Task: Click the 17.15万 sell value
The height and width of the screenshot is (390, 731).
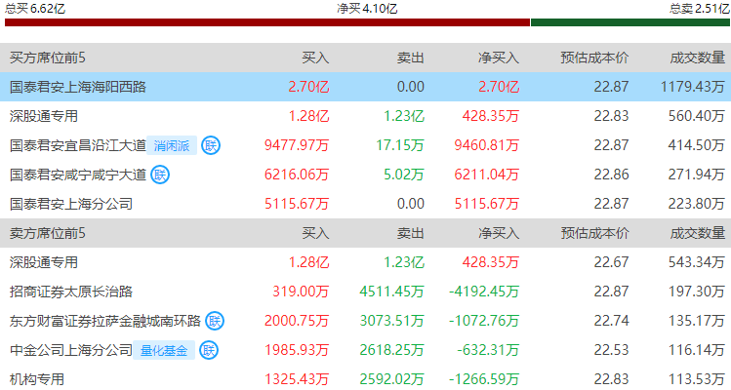Action: 400,145
